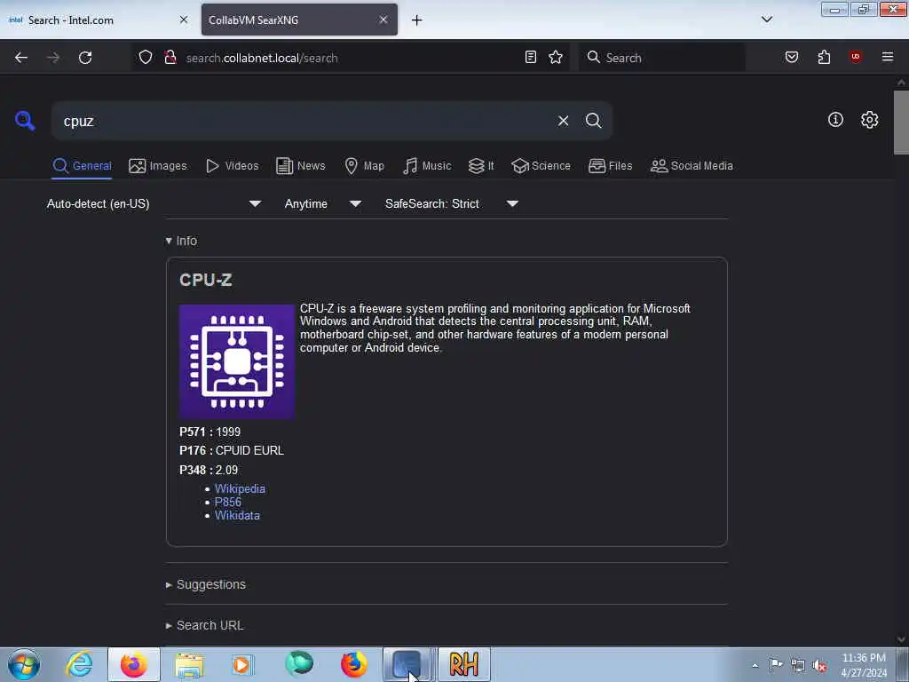Click the CPU-Z chip logo image
This screenshot has height=682, width=909.
tap(236, 361)
